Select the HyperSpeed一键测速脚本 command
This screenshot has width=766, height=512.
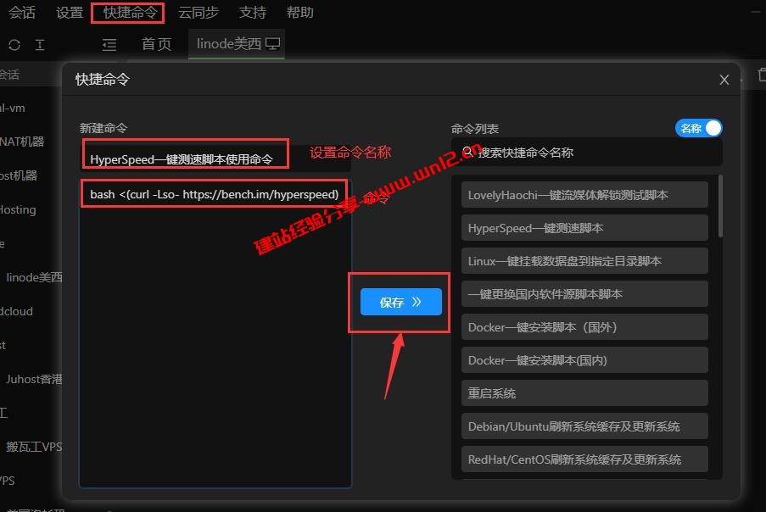coord(584,227)
